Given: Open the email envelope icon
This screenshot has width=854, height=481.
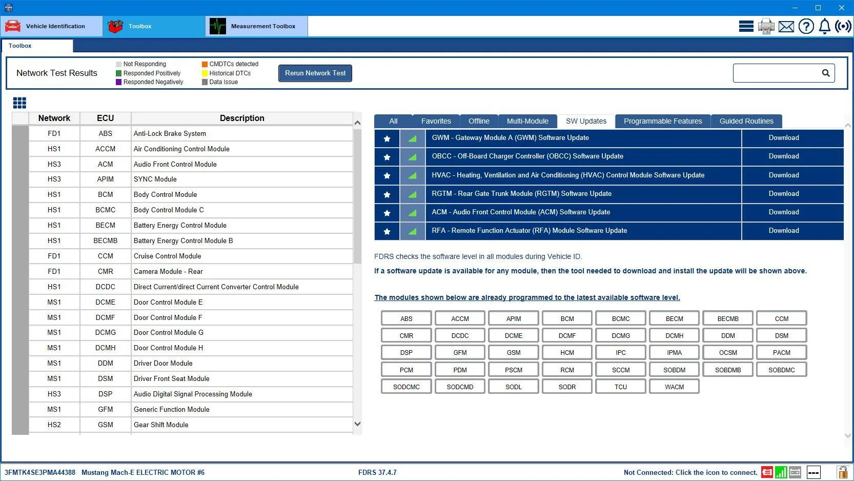Looking at the screenshot, I should click(786, 27).
